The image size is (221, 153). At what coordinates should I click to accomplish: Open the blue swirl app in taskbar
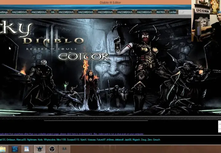15,149
